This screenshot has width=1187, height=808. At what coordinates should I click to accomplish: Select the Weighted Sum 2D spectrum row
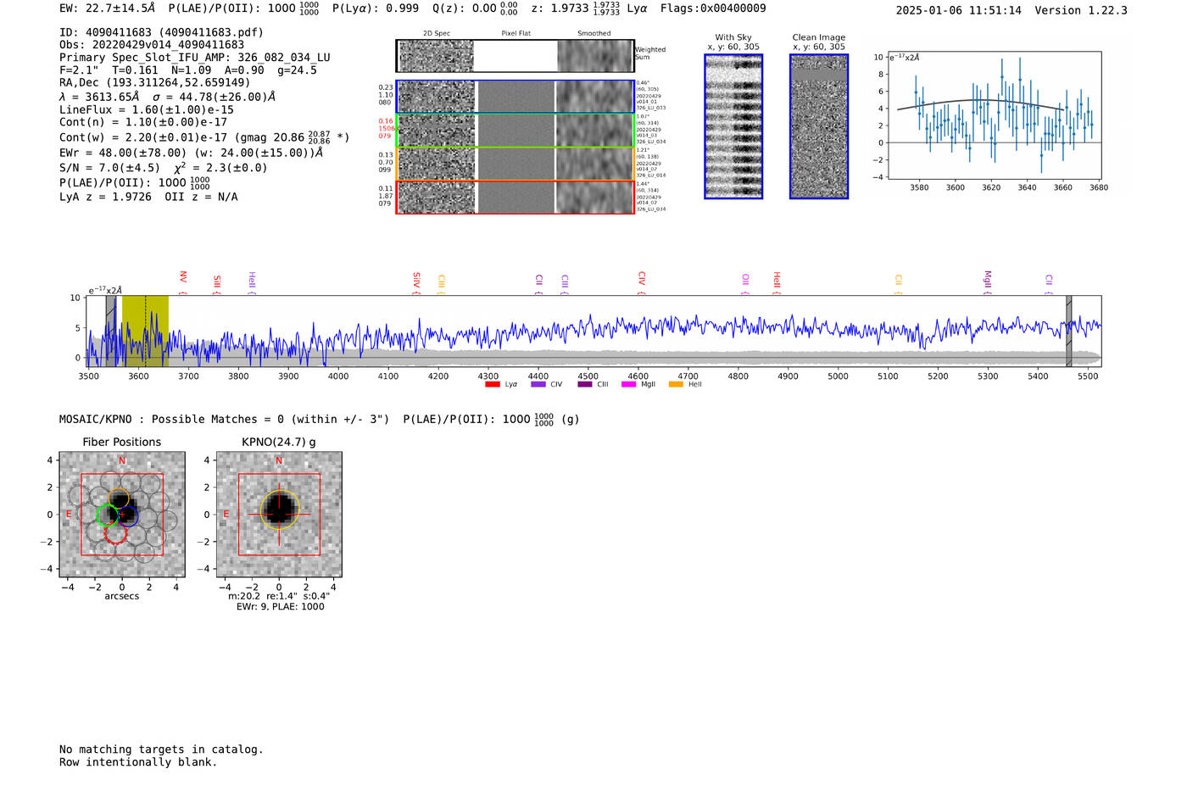pyautogui.click(x=515, y=56)
